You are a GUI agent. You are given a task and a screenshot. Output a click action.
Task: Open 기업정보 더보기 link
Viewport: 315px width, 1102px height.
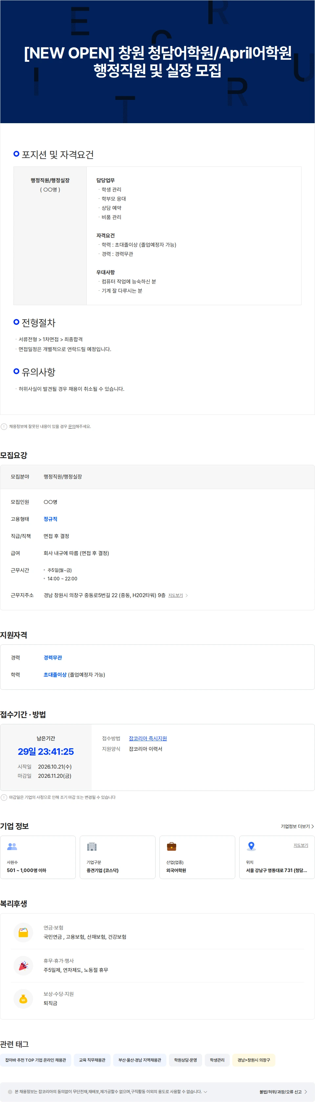pos(297,826)
